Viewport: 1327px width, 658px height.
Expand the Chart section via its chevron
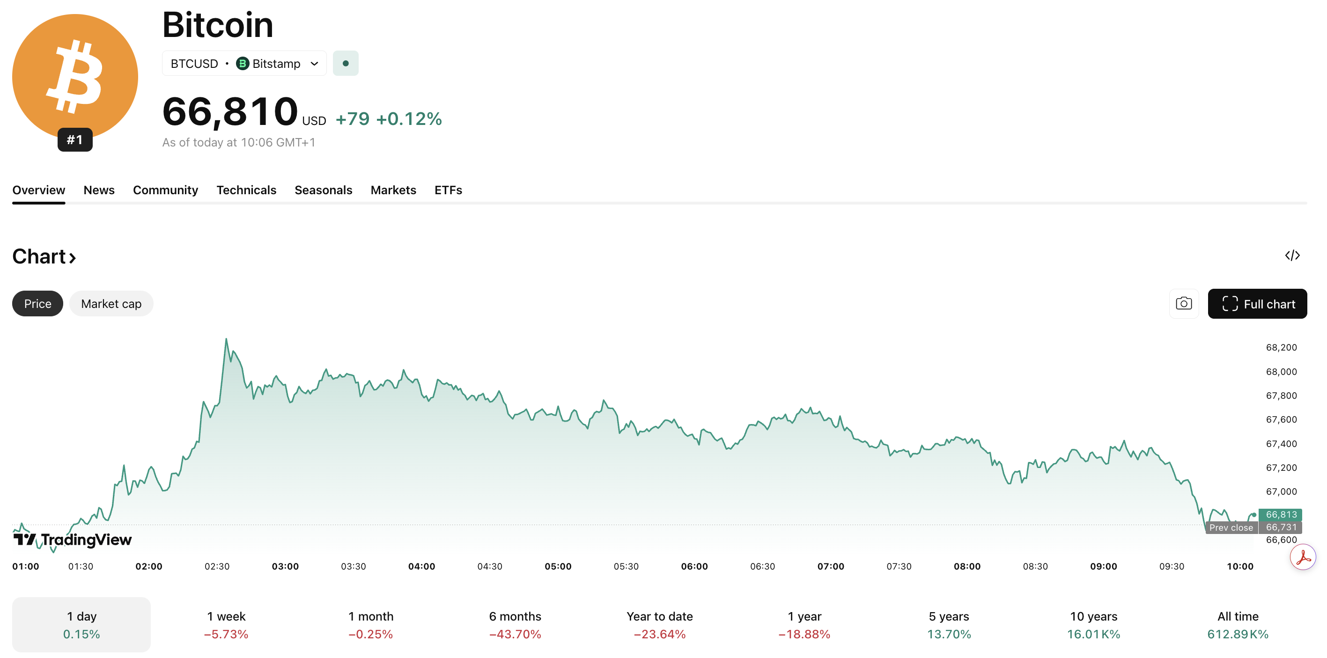pyautogui.click(x=73, y=257)
